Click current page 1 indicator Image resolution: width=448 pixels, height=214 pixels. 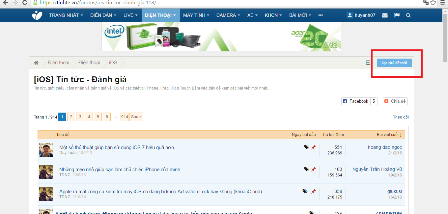(62, 117)
